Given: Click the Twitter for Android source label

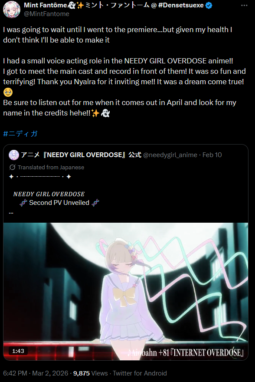Looking at the screenshot, I should point(140,373).
